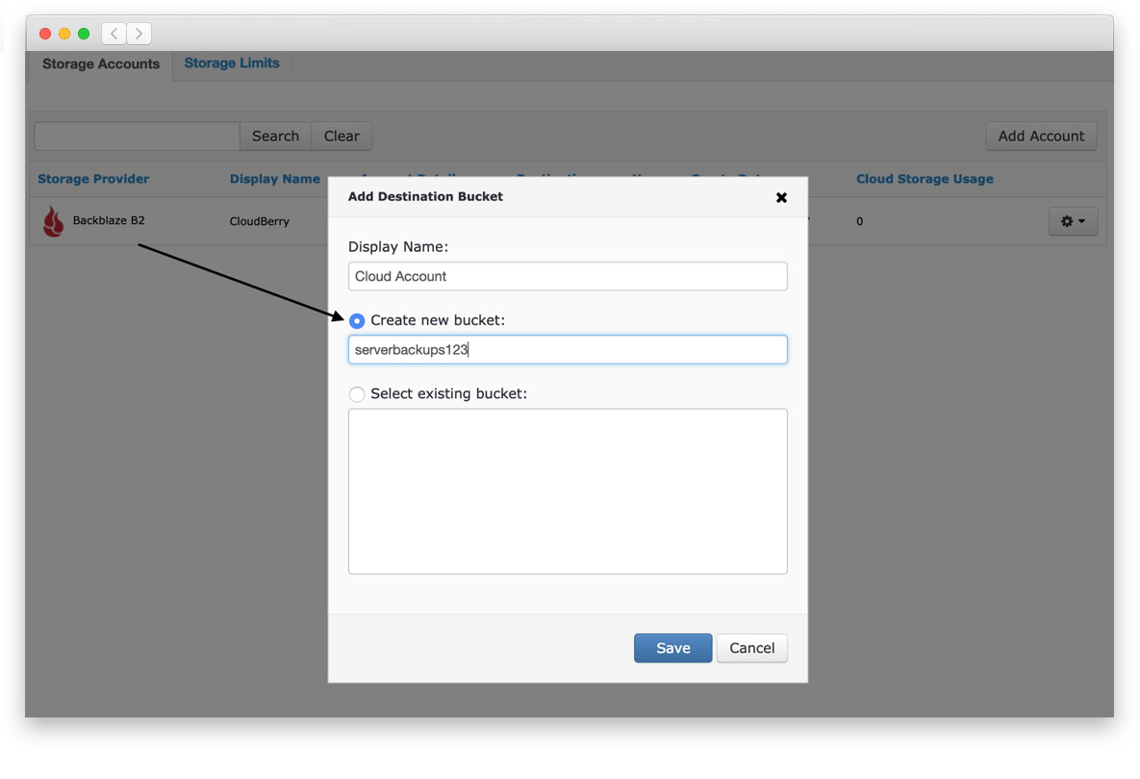Viewport: 1140px width, 779px height.
Task: Close the Add Destination Bucket dialog
Action: click(781, 197)
